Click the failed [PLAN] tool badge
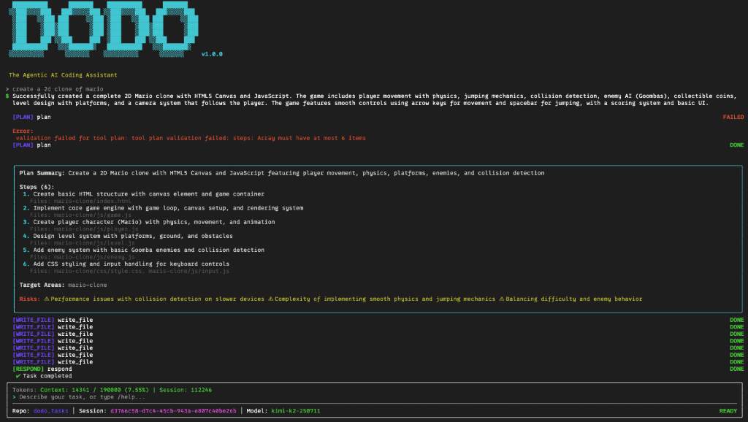 coord(25,115)
